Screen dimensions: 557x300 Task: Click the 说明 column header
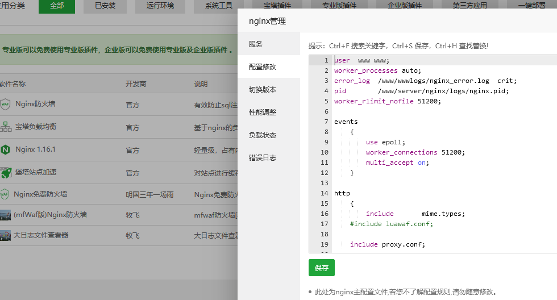pos(201,84)
